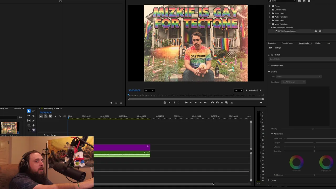The image size is (336, 189).
Task: Export a frame with camera icon
Action: (x=222, y=103)
